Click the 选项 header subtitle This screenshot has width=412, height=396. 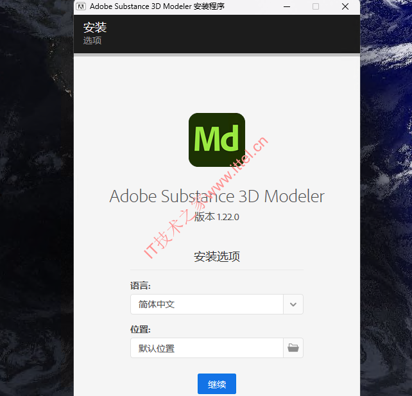92,40
